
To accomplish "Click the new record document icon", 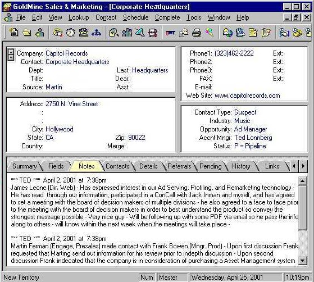I will pos(14,32).
